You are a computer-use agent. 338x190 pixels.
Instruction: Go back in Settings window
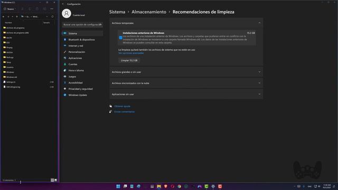click(63, 4)
